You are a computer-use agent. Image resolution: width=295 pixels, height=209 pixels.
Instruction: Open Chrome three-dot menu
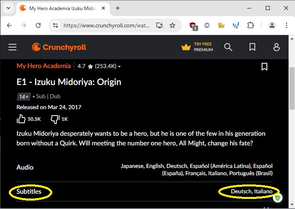click(x=286, y=25)
